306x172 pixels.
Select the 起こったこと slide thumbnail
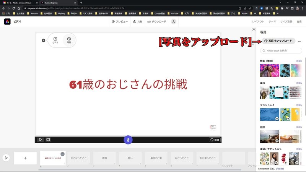click(x=182, y=158)
